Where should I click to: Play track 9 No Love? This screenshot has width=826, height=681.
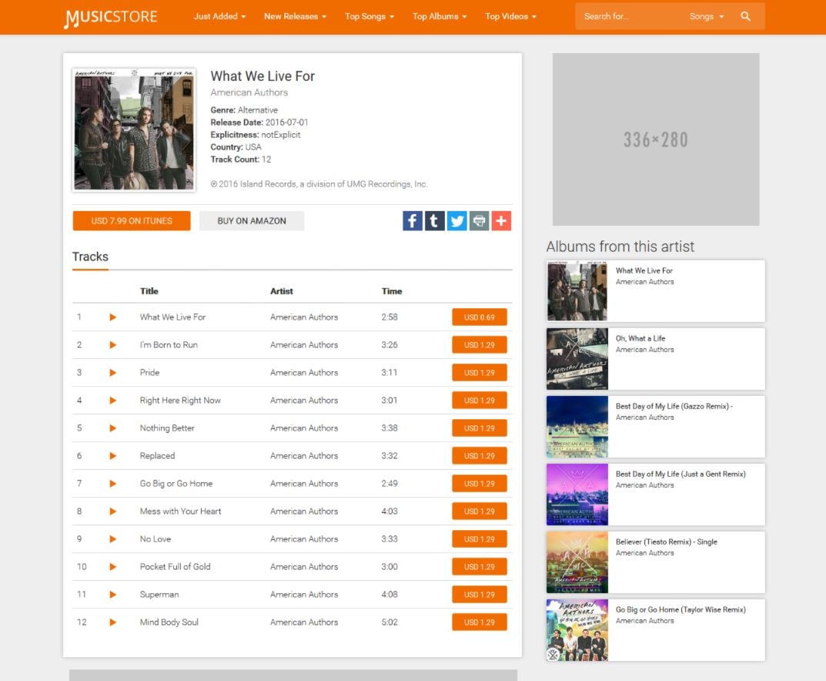[112, 539]
